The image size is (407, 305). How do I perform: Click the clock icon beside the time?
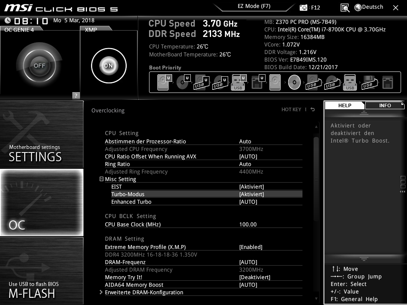(8, 21)
